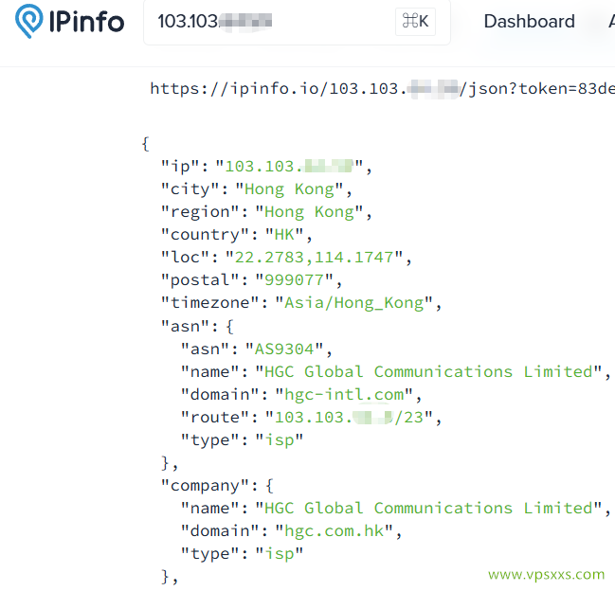Click the IPinfo wordmark text

(85, 23)
